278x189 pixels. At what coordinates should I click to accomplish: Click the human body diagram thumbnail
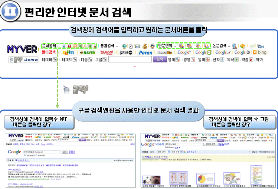[179, 178]
